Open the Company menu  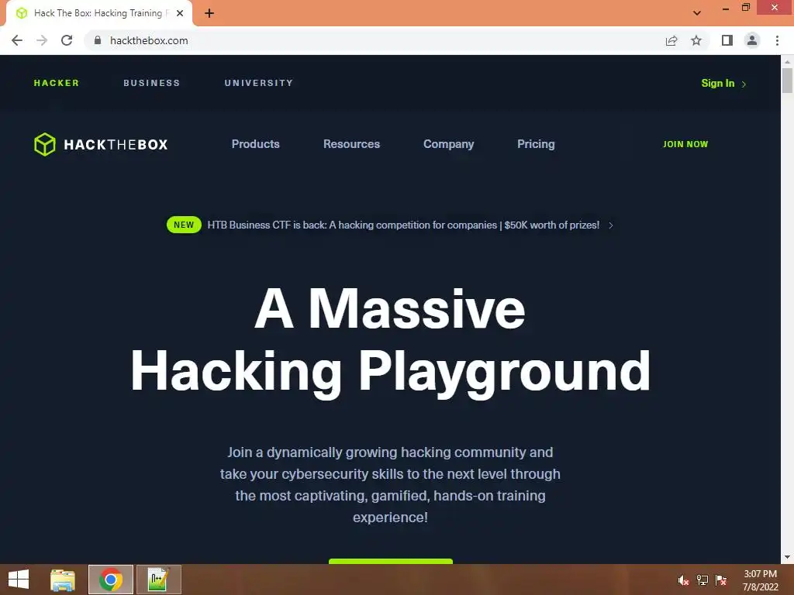pyautogui.click(x=449, y=144)
